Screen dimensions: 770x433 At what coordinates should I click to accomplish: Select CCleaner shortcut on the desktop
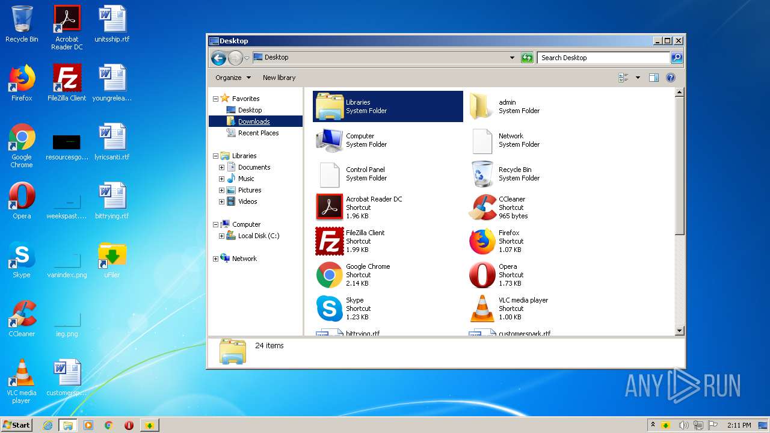coord(22,319)
